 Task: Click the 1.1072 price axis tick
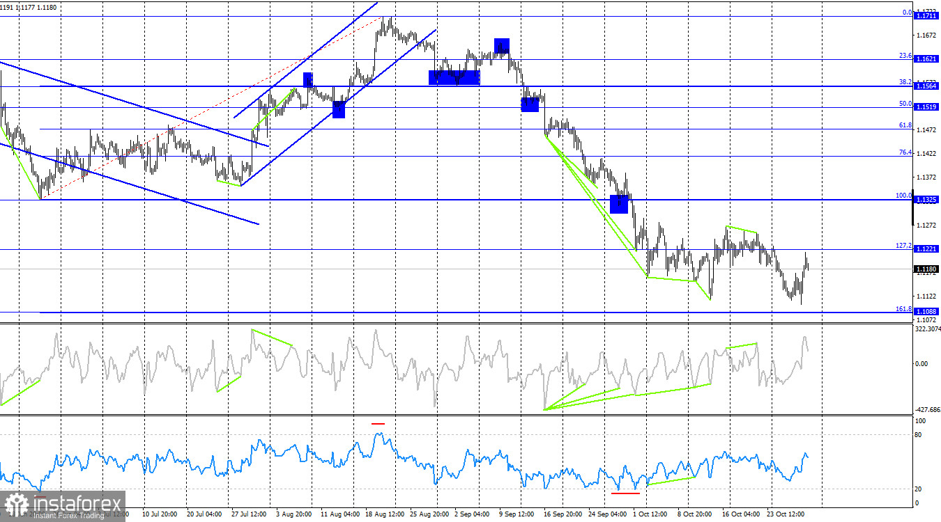coord(926,319)
